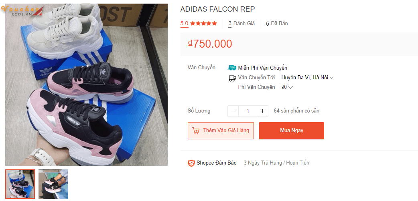Decrease quantity with the minus button

pyautogui.click(x=233, y=111)
